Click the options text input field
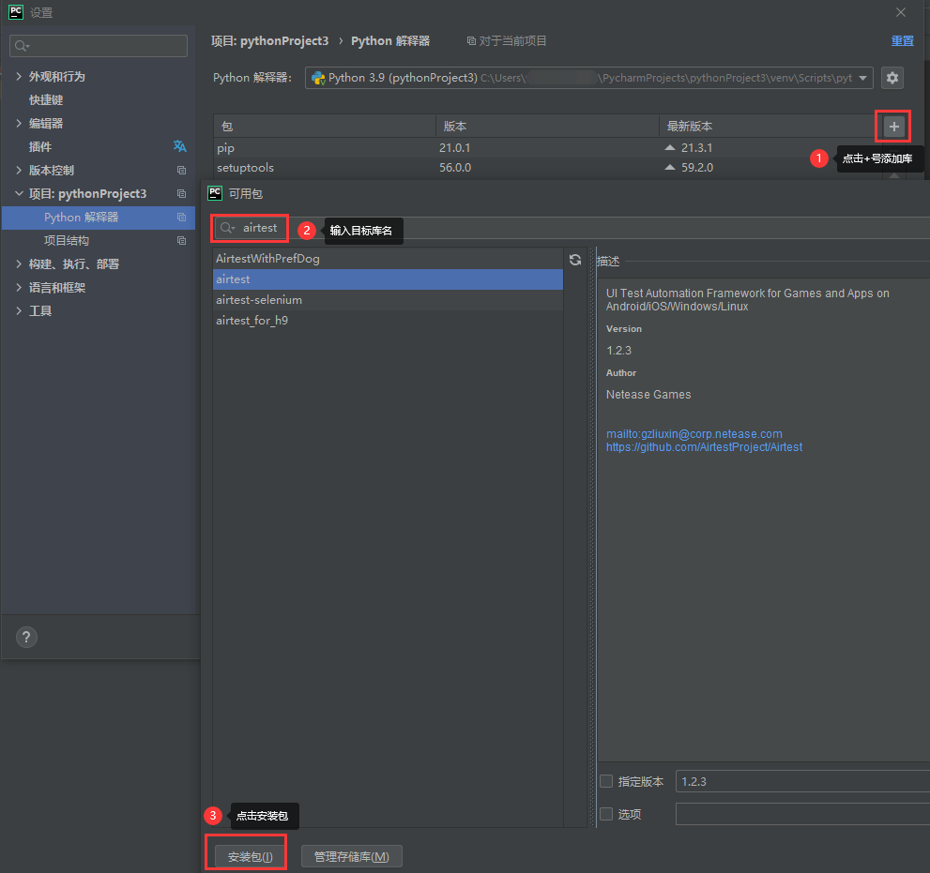The image size is (930, 873). [802, 814]
